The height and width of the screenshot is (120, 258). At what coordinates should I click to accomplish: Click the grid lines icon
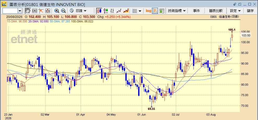(135, 11)
